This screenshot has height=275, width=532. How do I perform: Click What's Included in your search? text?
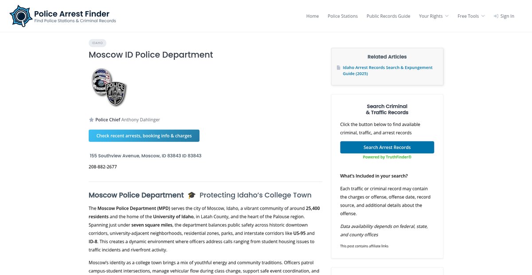(374, 176)
